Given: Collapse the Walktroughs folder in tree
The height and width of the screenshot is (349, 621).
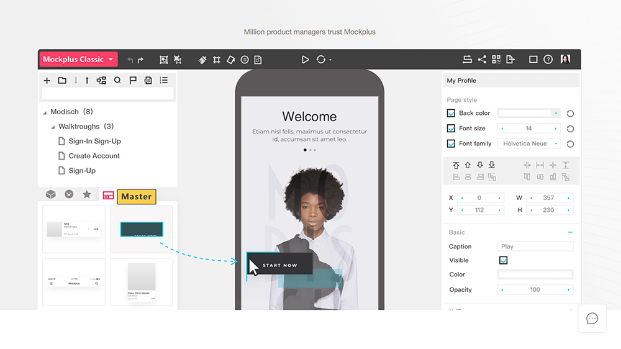Looking at the screenshot, I should 53,127.
